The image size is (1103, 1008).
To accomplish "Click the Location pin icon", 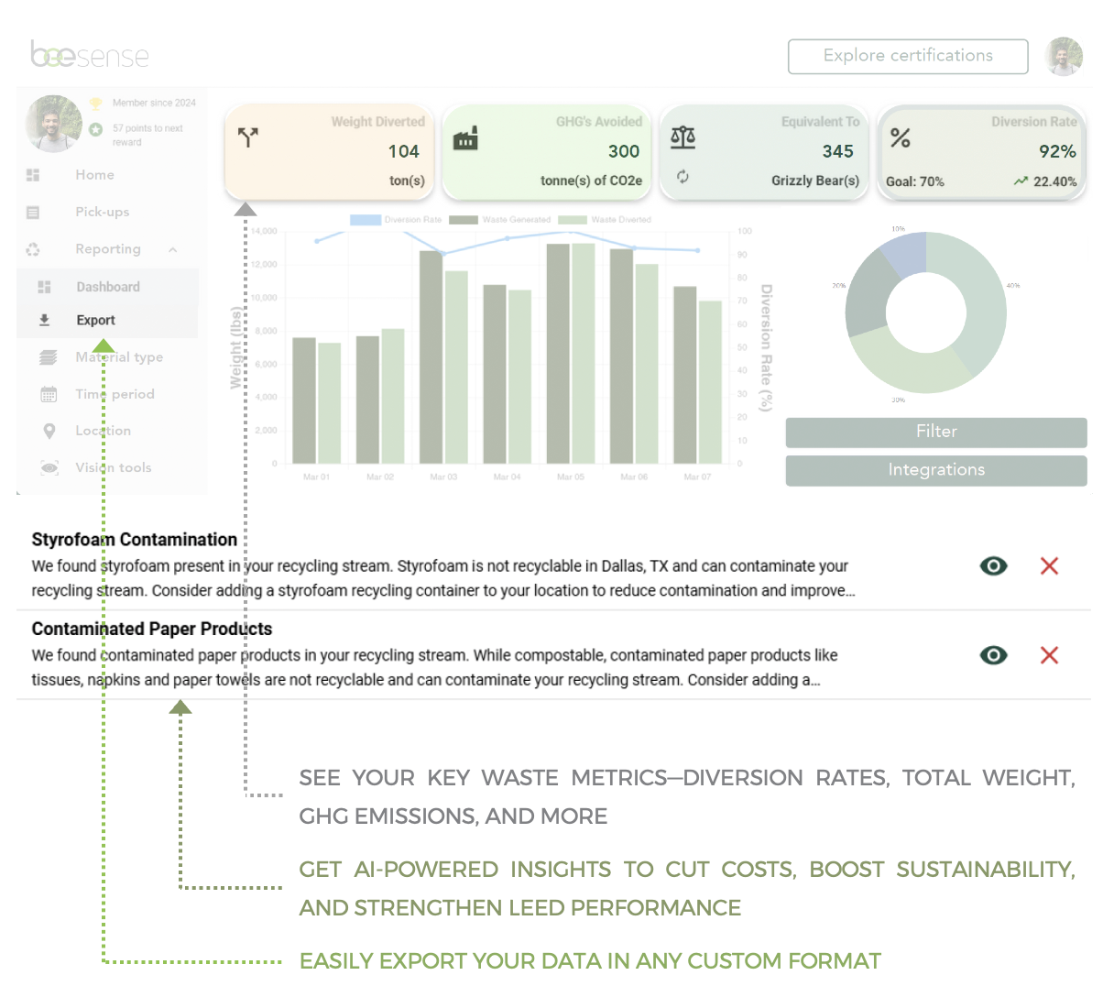I will 49,431.
